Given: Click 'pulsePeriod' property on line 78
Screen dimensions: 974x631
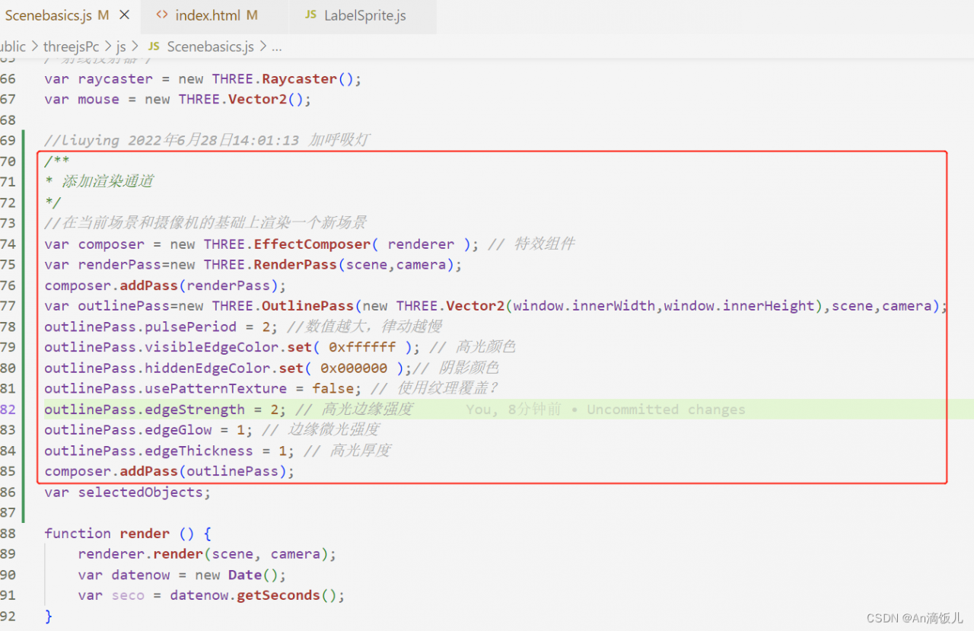Looking at the screenshot, I should [x=191, y=327].
